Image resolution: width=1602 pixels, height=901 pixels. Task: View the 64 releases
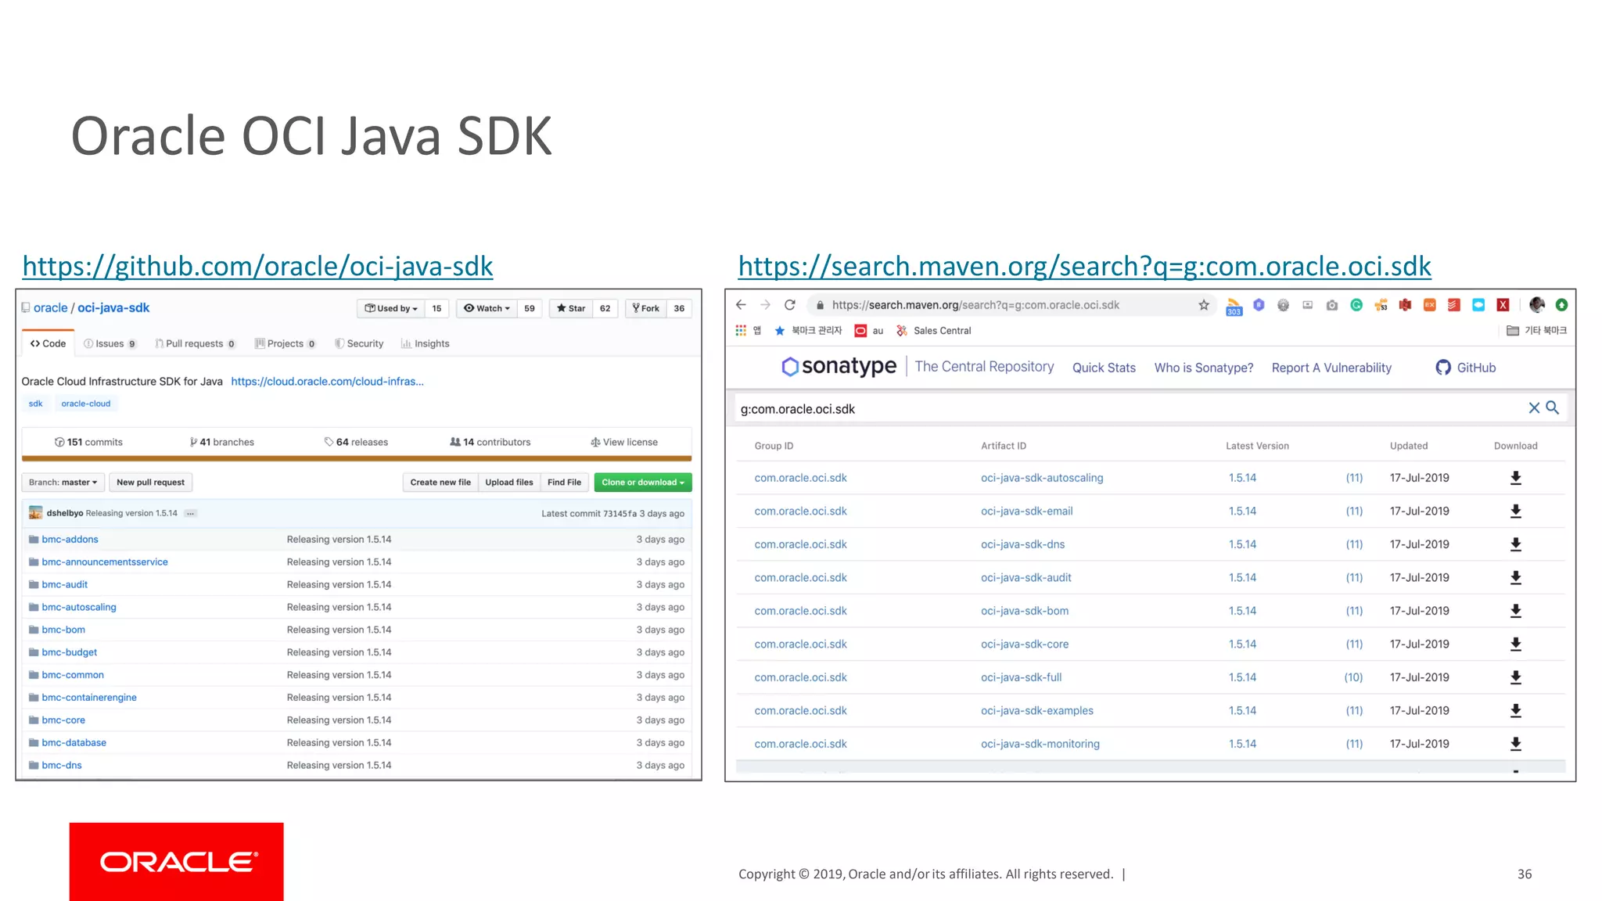point(356,442)
